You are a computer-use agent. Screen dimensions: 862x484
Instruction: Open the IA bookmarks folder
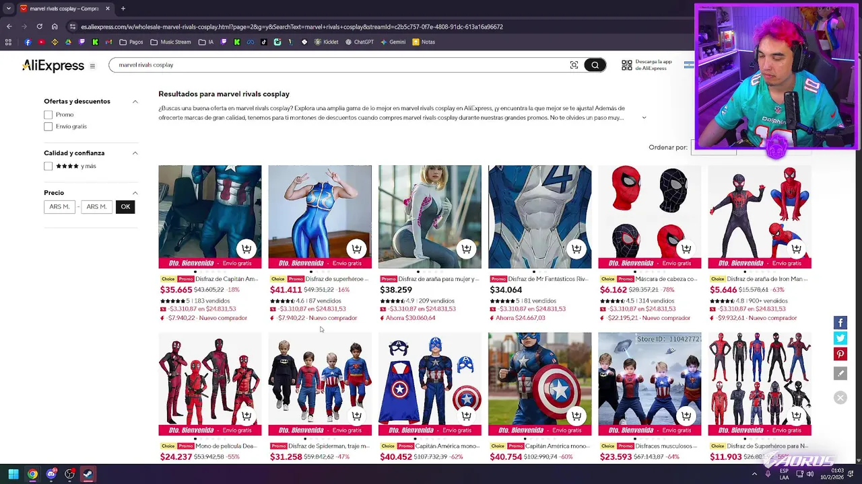(206, 42)
